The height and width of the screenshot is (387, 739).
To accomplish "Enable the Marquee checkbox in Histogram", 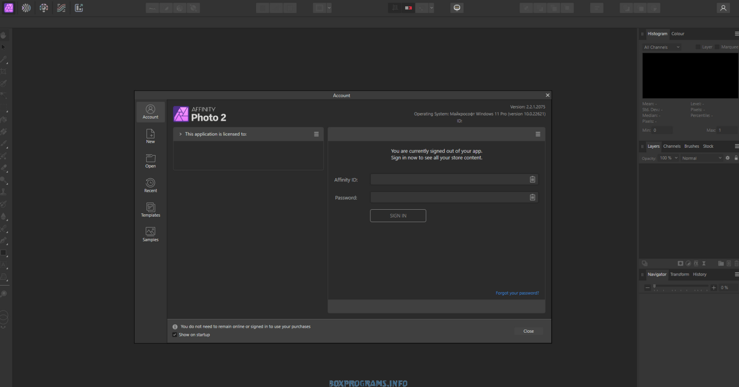I will click(x=717, y=47).
